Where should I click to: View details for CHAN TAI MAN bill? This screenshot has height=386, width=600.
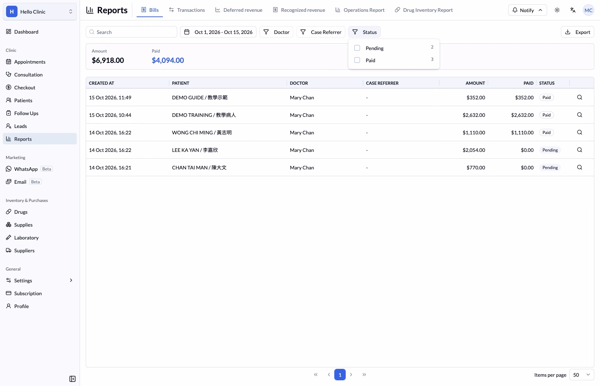click(x=580, y=167)
